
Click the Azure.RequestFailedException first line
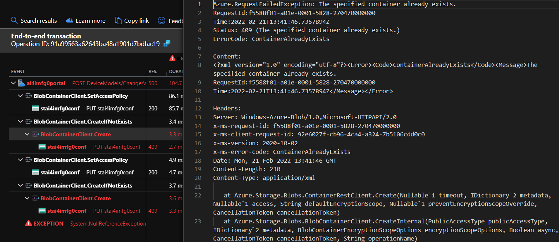point(334,4)
